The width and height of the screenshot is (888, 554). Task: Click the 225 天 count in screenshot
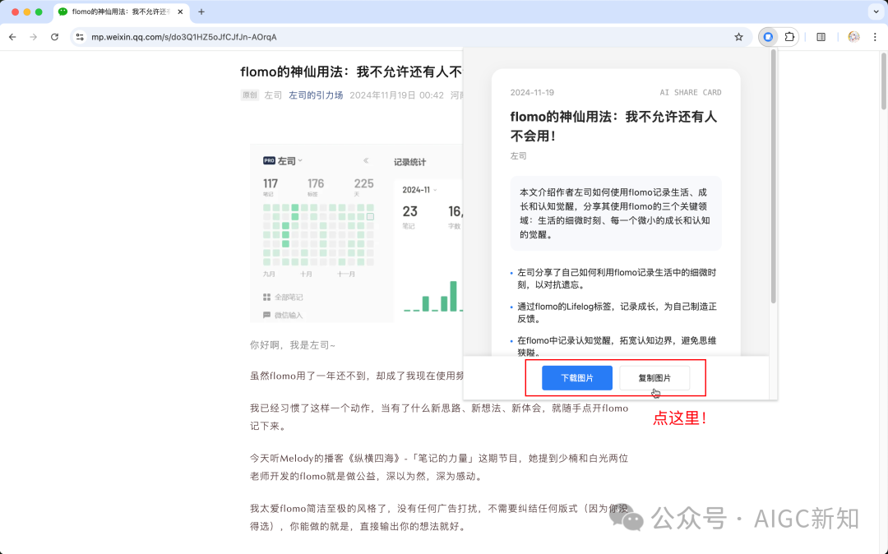(363, 187)
